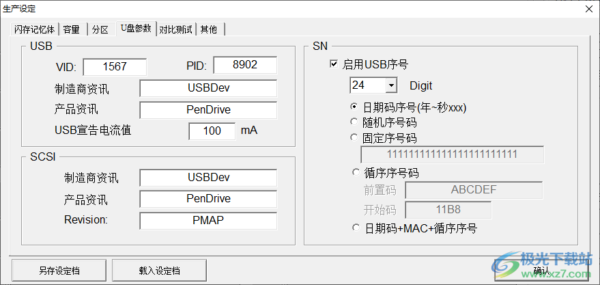
Task: Click 开始码 field showing 11B8
Action: click(x=448, y=211)
